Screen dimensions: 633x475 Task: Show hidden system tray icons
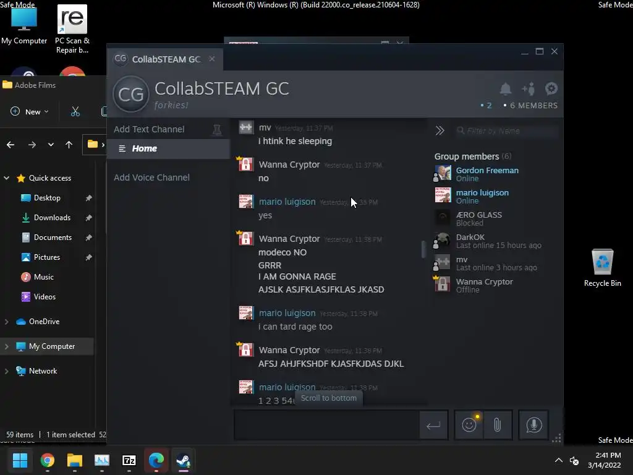coord(558,460)
